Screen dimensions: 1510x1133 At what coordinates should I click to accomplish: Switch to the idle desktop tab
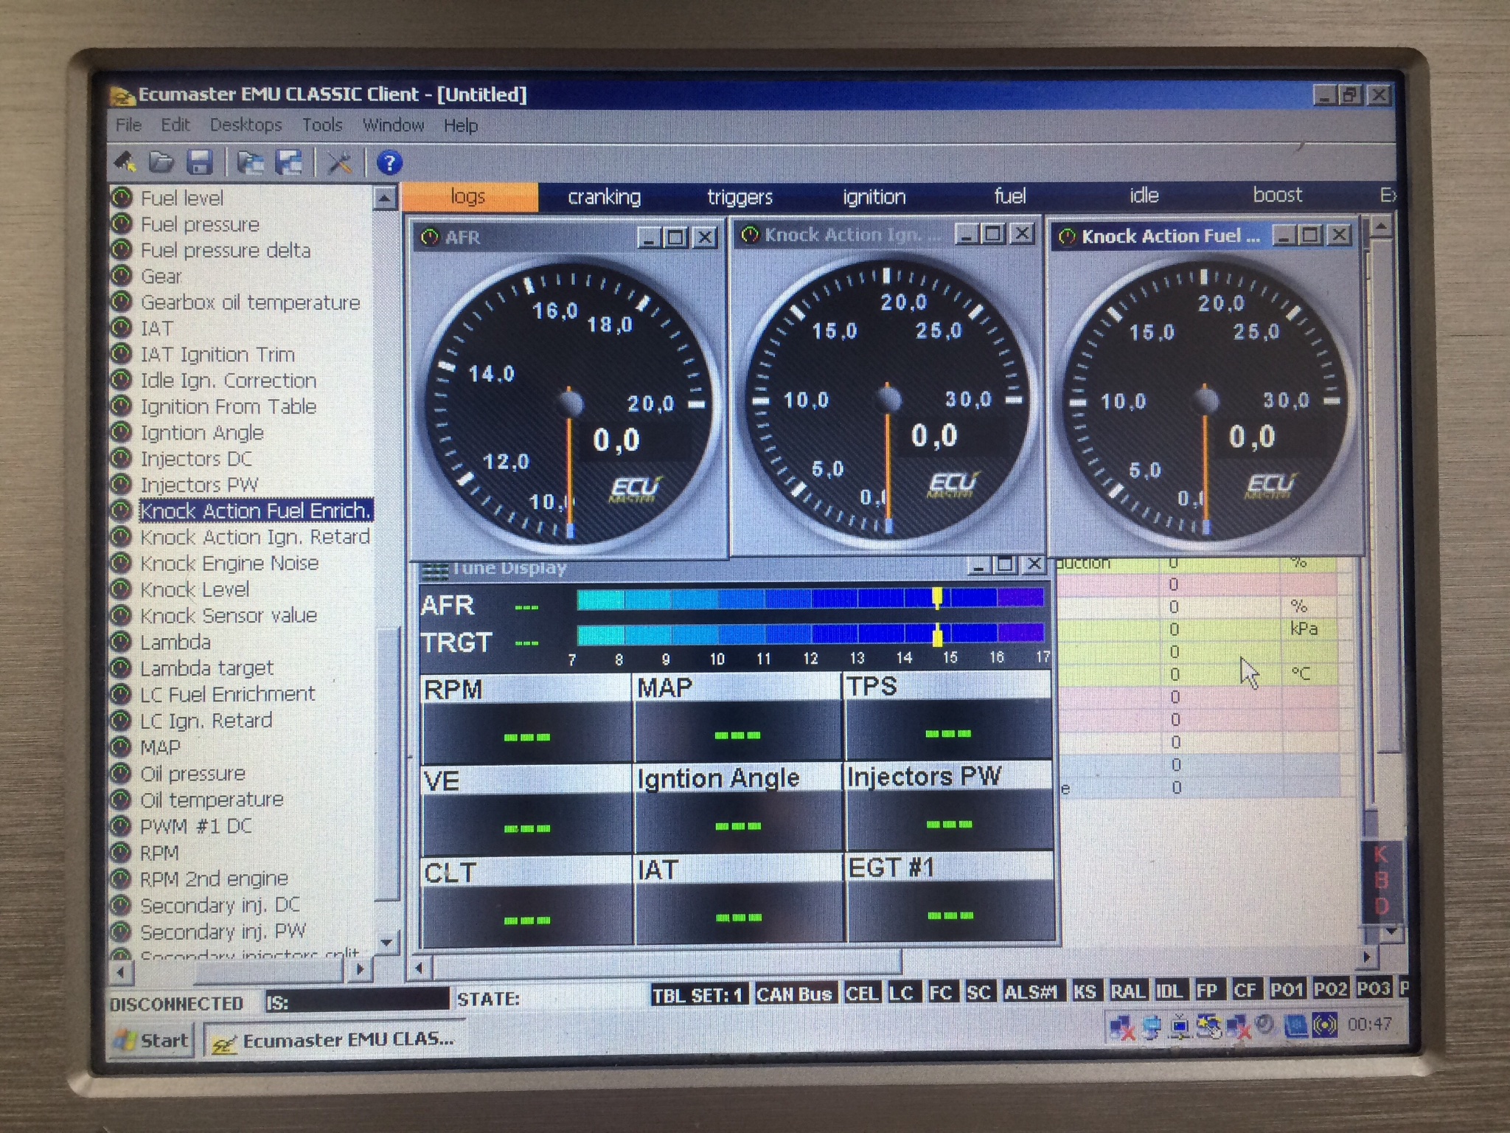(x=1144, y=195)
